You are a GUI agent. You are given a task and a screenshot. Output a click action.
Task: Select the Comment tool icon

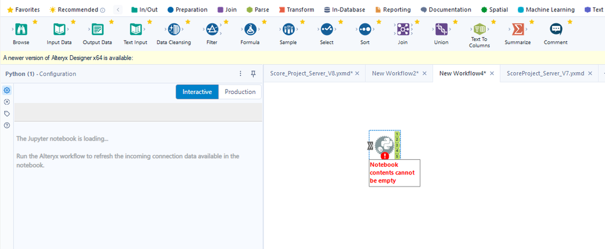point(555,29)
